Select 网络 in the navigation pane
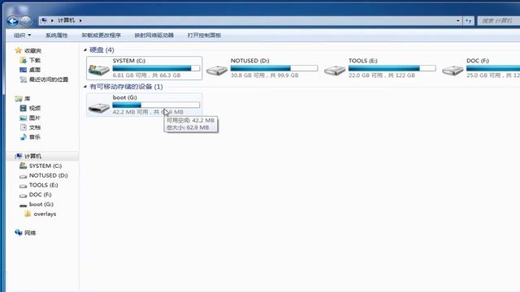Viewport: 520px width, 292px height. tap(25, 233)
